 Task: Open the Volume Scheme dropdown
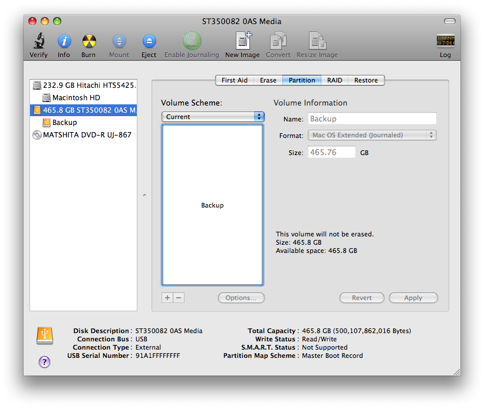click(213, 117)
